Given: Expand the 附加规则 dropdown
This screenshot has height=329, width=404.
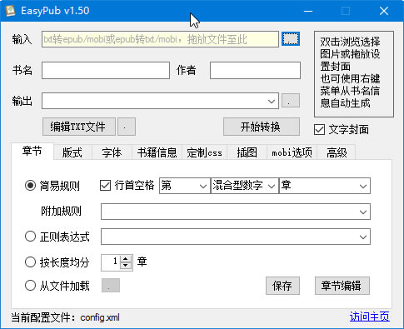Looking at the screenshot, I should [x=363, y=212].
